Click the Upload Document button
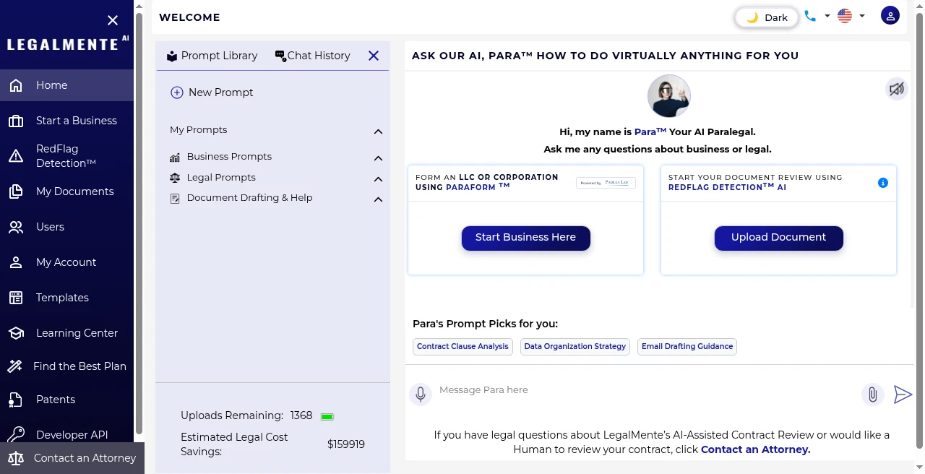Screen dimensions: 925x474 pos(779,238)
